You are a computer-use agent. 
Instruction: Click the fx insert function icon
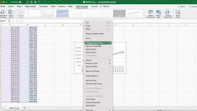pos(22,21)
